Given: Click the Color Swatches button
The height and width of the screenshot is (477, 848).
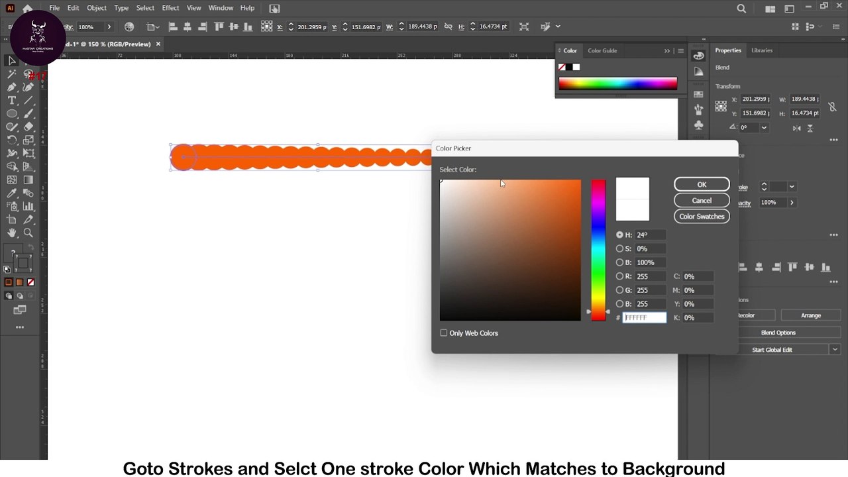Looking at the screenshot, I should pyautogui.click(x=702, y=217).
